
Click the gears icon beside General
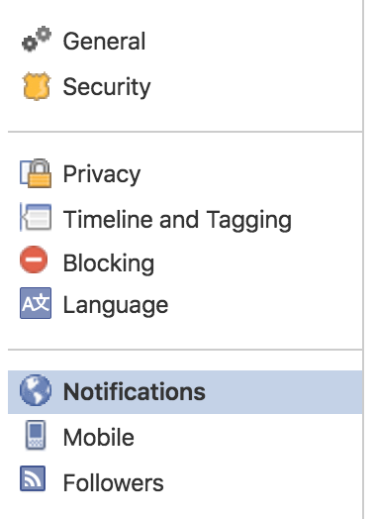click(37, 40)
